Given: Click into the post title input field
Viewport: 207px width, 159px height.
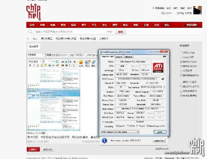Looking at the screenshot, I should (x=72, y=55).
